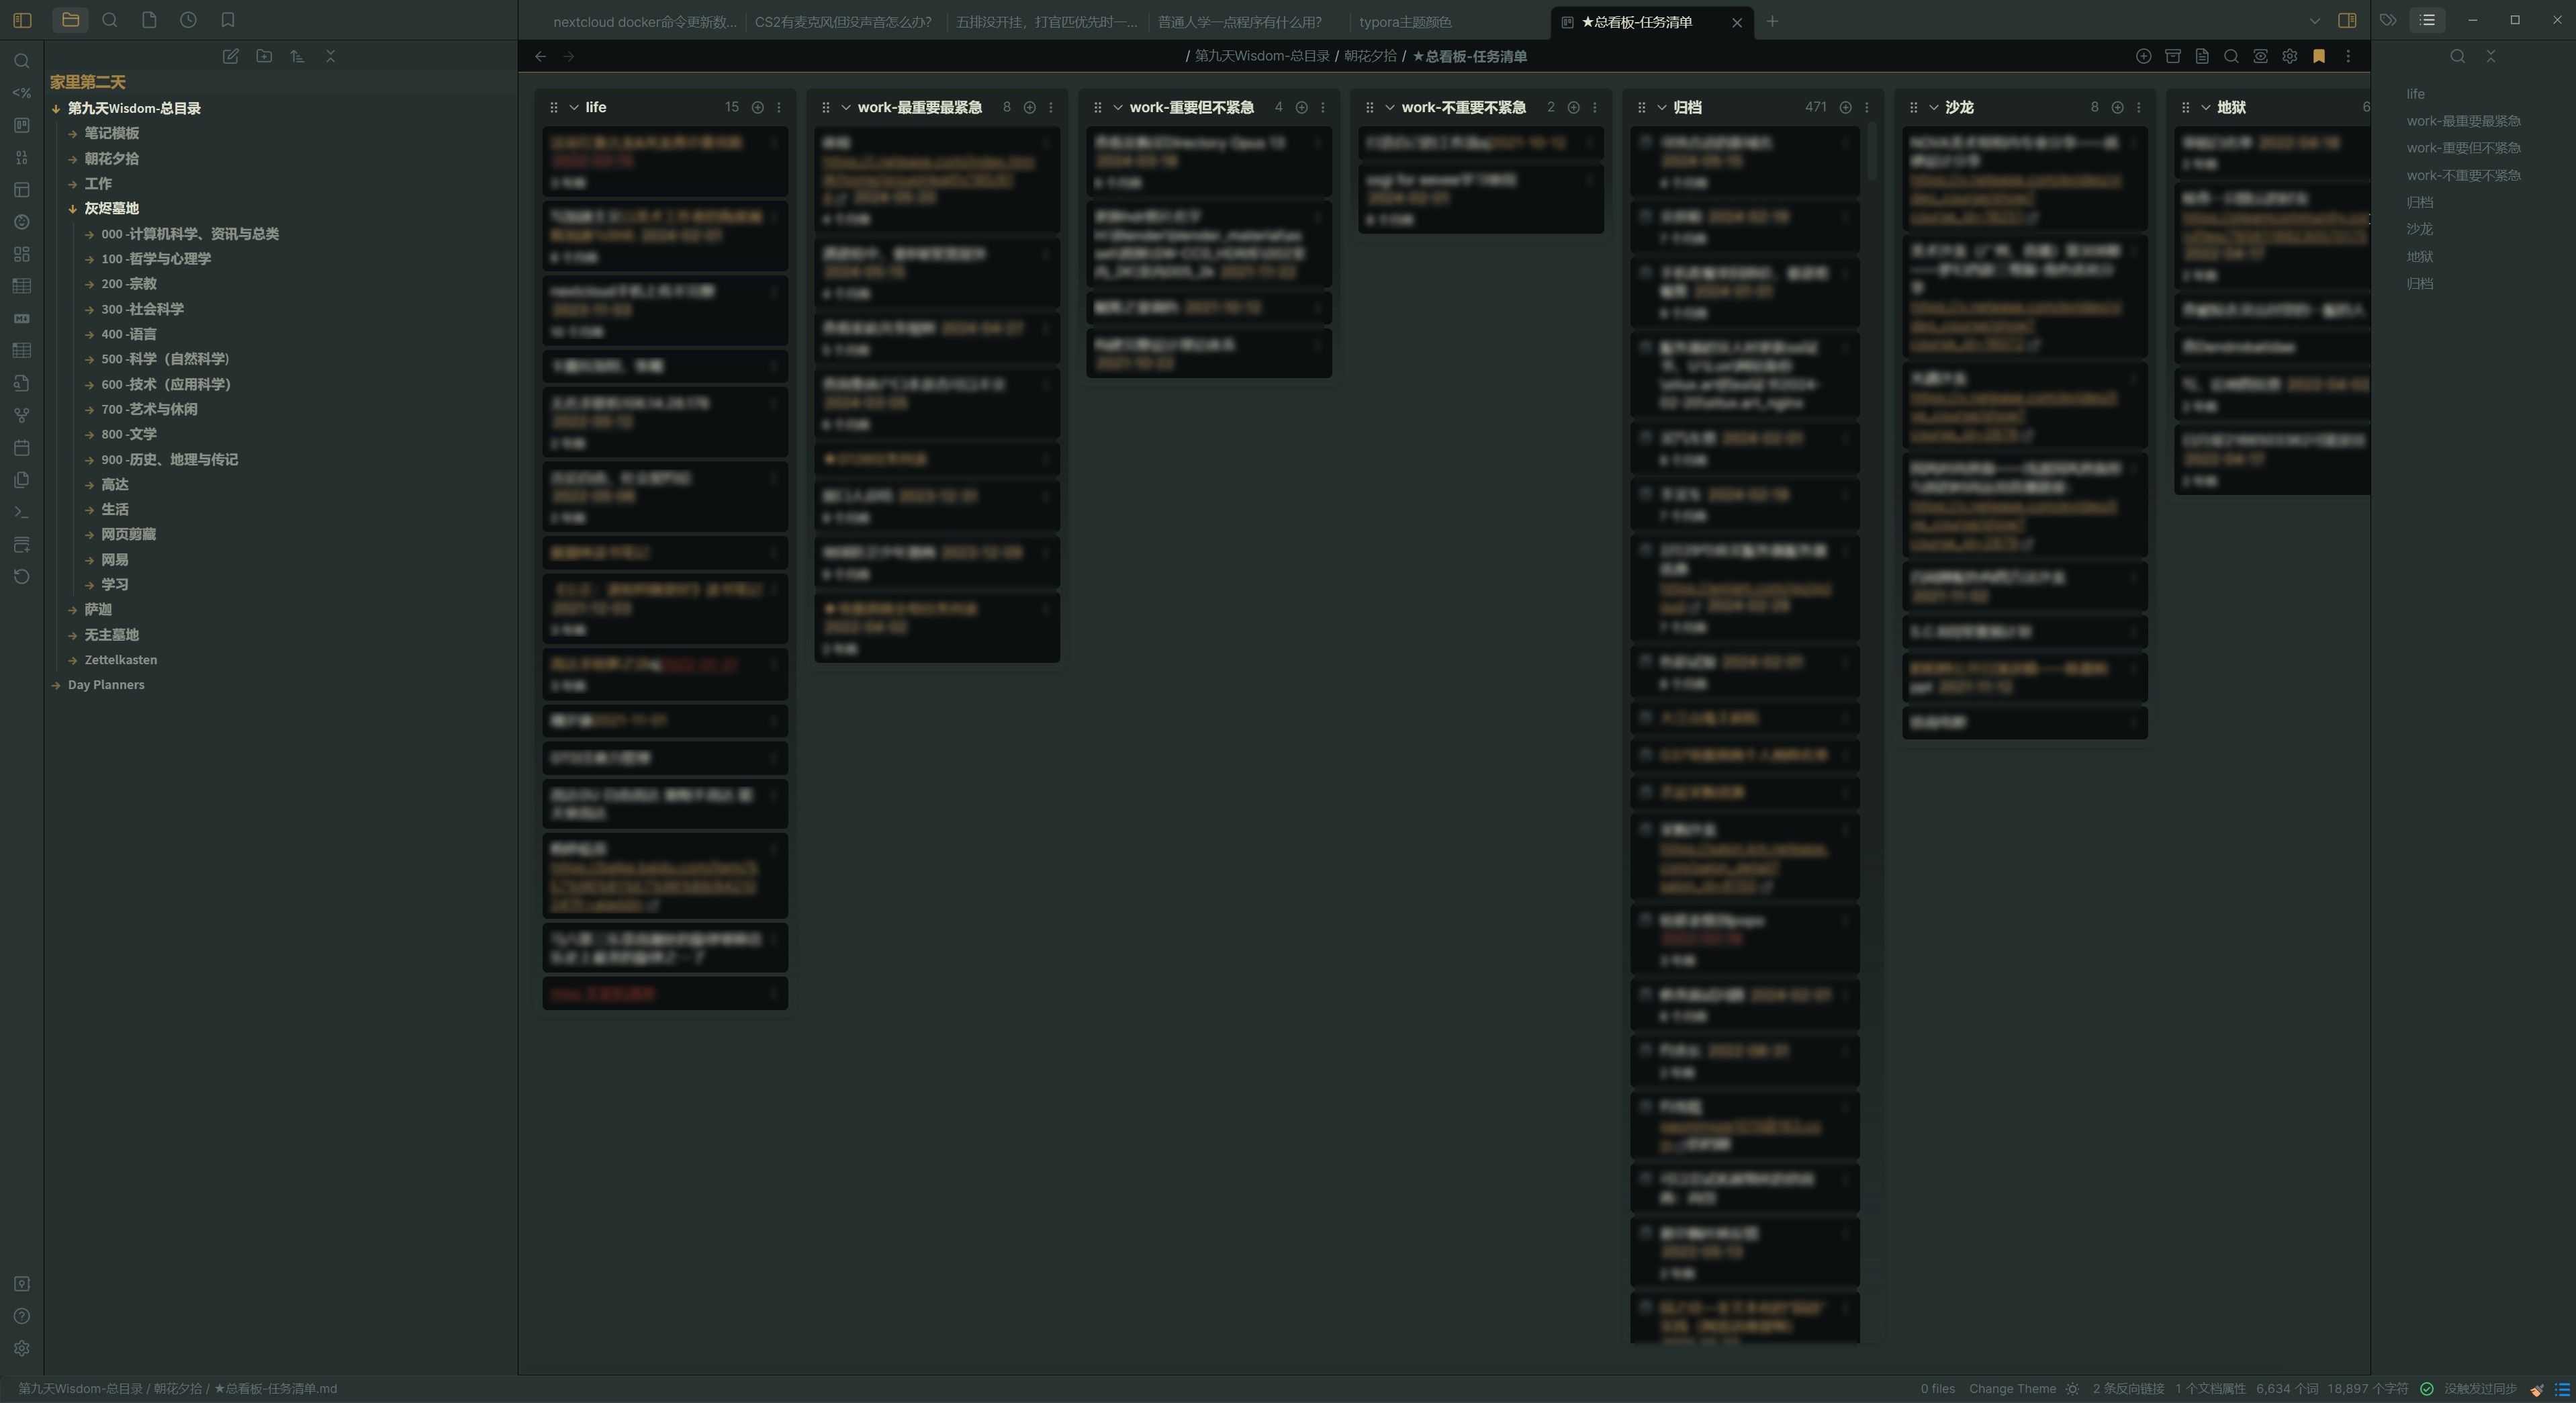The height and width of the screenshot is (1403, 2576).
Task: Open the graph/branch ribbon icon
Action: point(21,415)
